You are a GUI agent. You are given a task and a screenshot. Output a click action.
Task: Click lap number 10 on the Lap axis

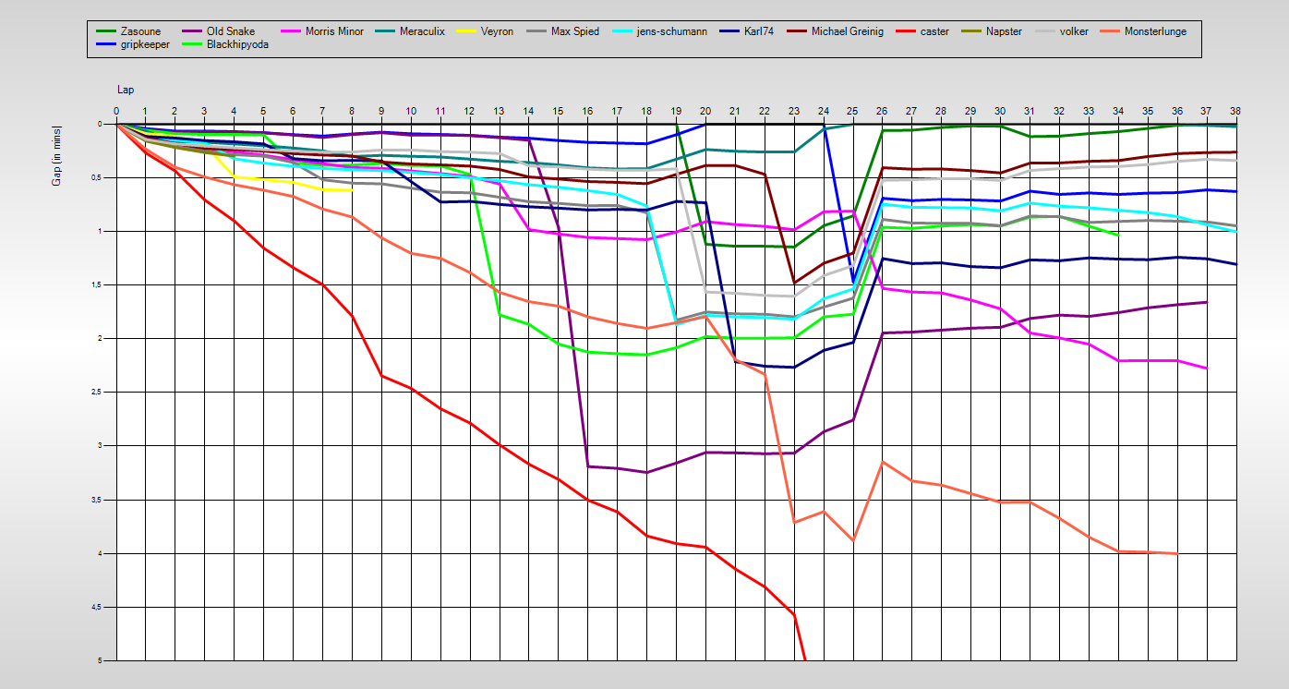tap(411, 111)
